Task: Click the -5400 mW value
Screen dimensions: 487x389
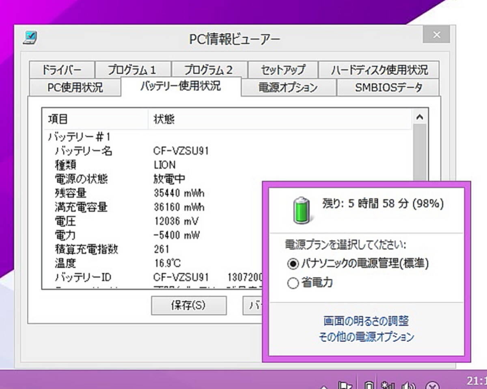Action: click(x=177, y=235)
